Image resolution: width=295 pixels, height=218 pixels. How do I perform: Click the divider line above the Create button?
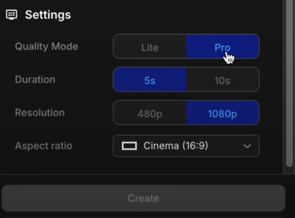click(142, 174)
